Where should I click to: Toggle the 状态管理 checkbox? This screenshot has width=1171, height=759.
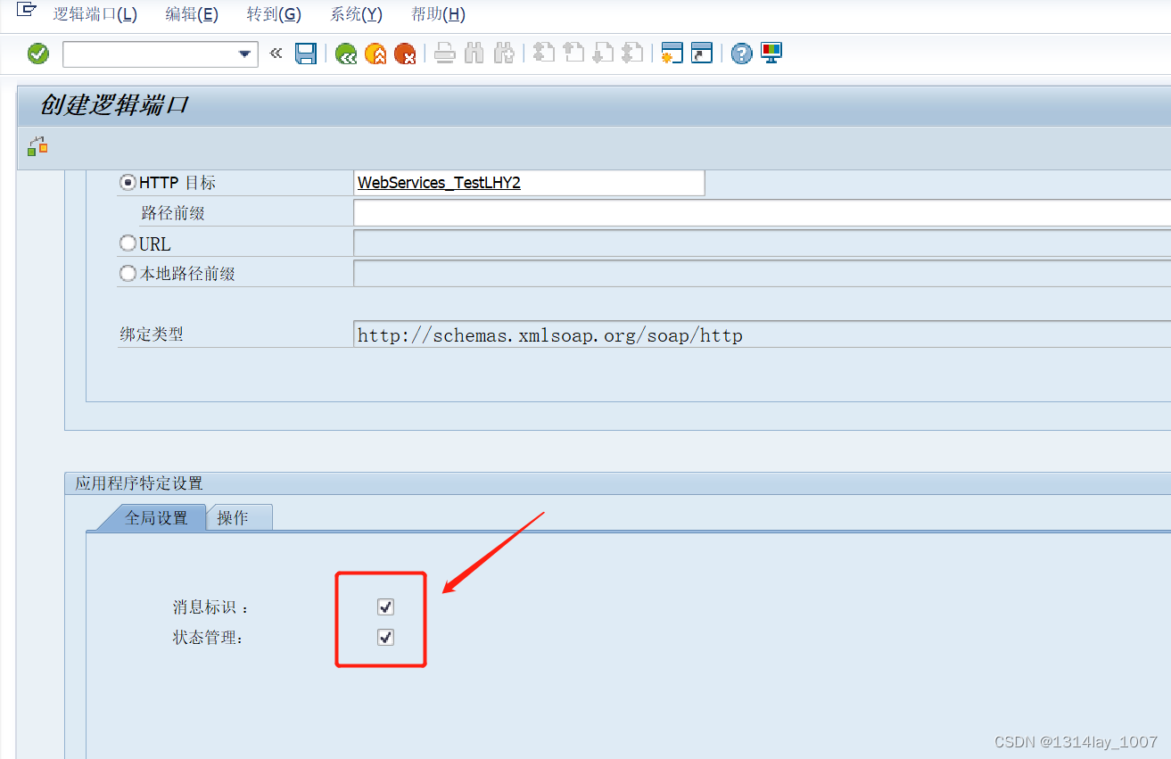[x=385, y=638]
